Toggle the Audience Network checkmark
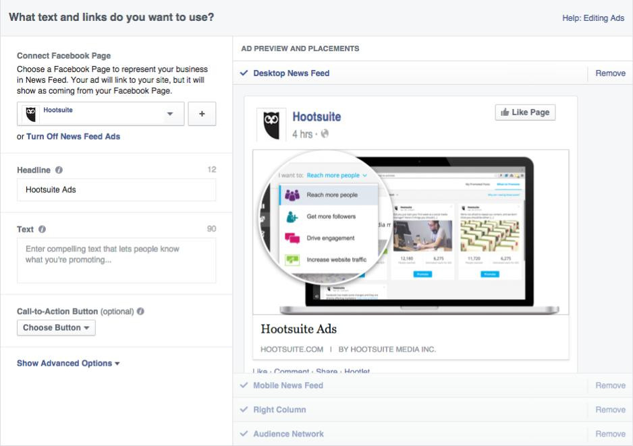 [244, 433]
